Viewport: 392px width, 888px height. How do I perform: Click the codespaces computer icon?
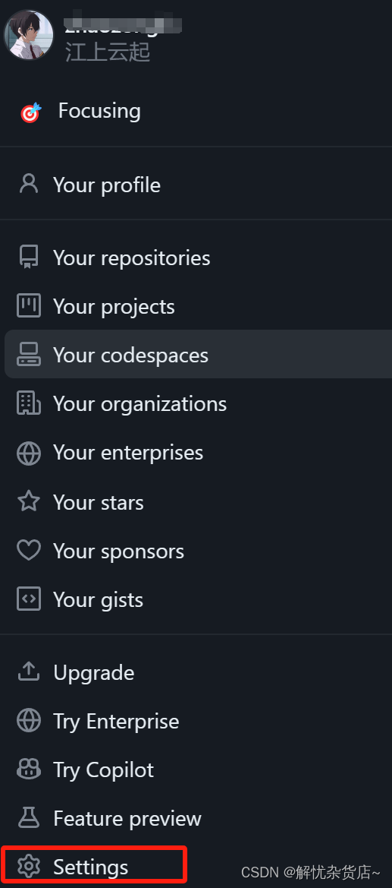(28, 355)
